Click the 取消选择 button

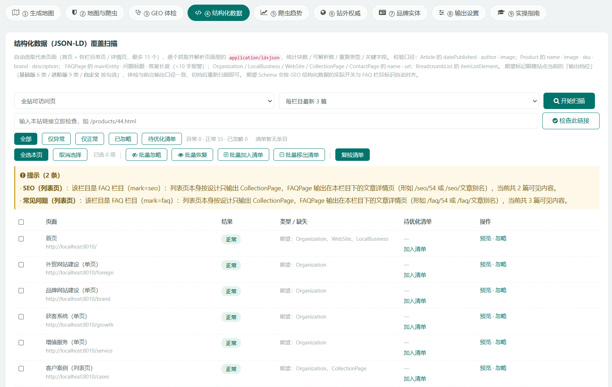(70, 155)
